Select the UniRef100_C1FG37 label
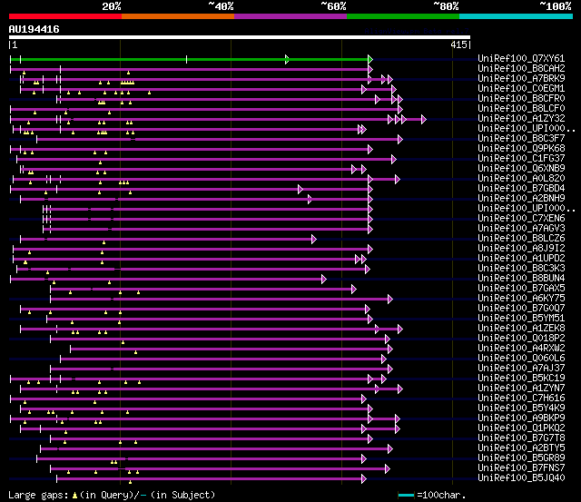This screenshot has width=581, height=502. point(521,158)
